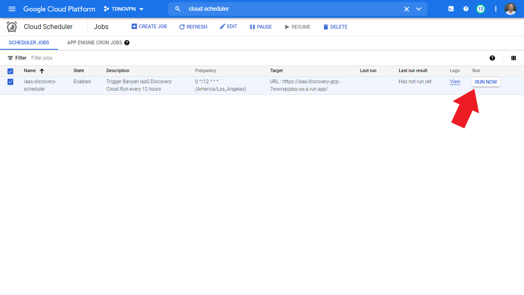
Task: Click the Create Job button
Action: click(149, 27)
